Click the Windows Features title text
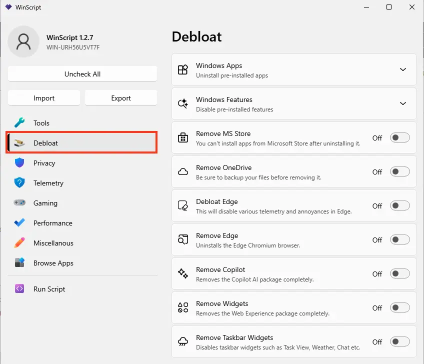The image size is (424, 364). (x=224, y=100)
